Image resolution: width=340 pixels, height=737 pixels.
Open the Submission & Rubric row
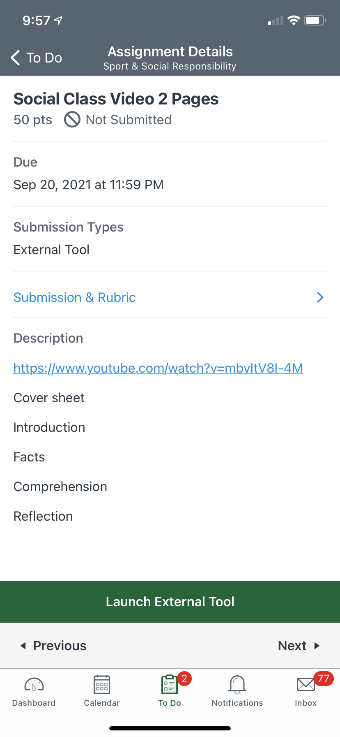point(75,297)
